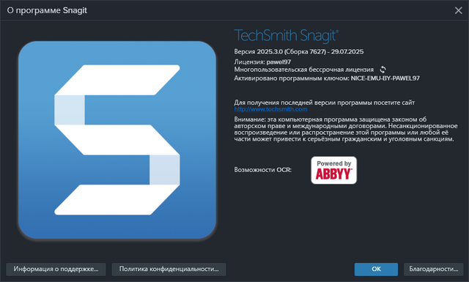Click the Возможности OCR label
The image size is (469, 282).
point(262,170)
